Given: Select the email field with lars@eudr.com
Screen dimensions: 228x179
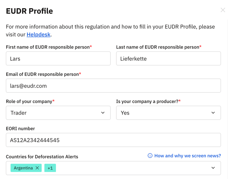Looking at the screenshot, I should 113,86.
